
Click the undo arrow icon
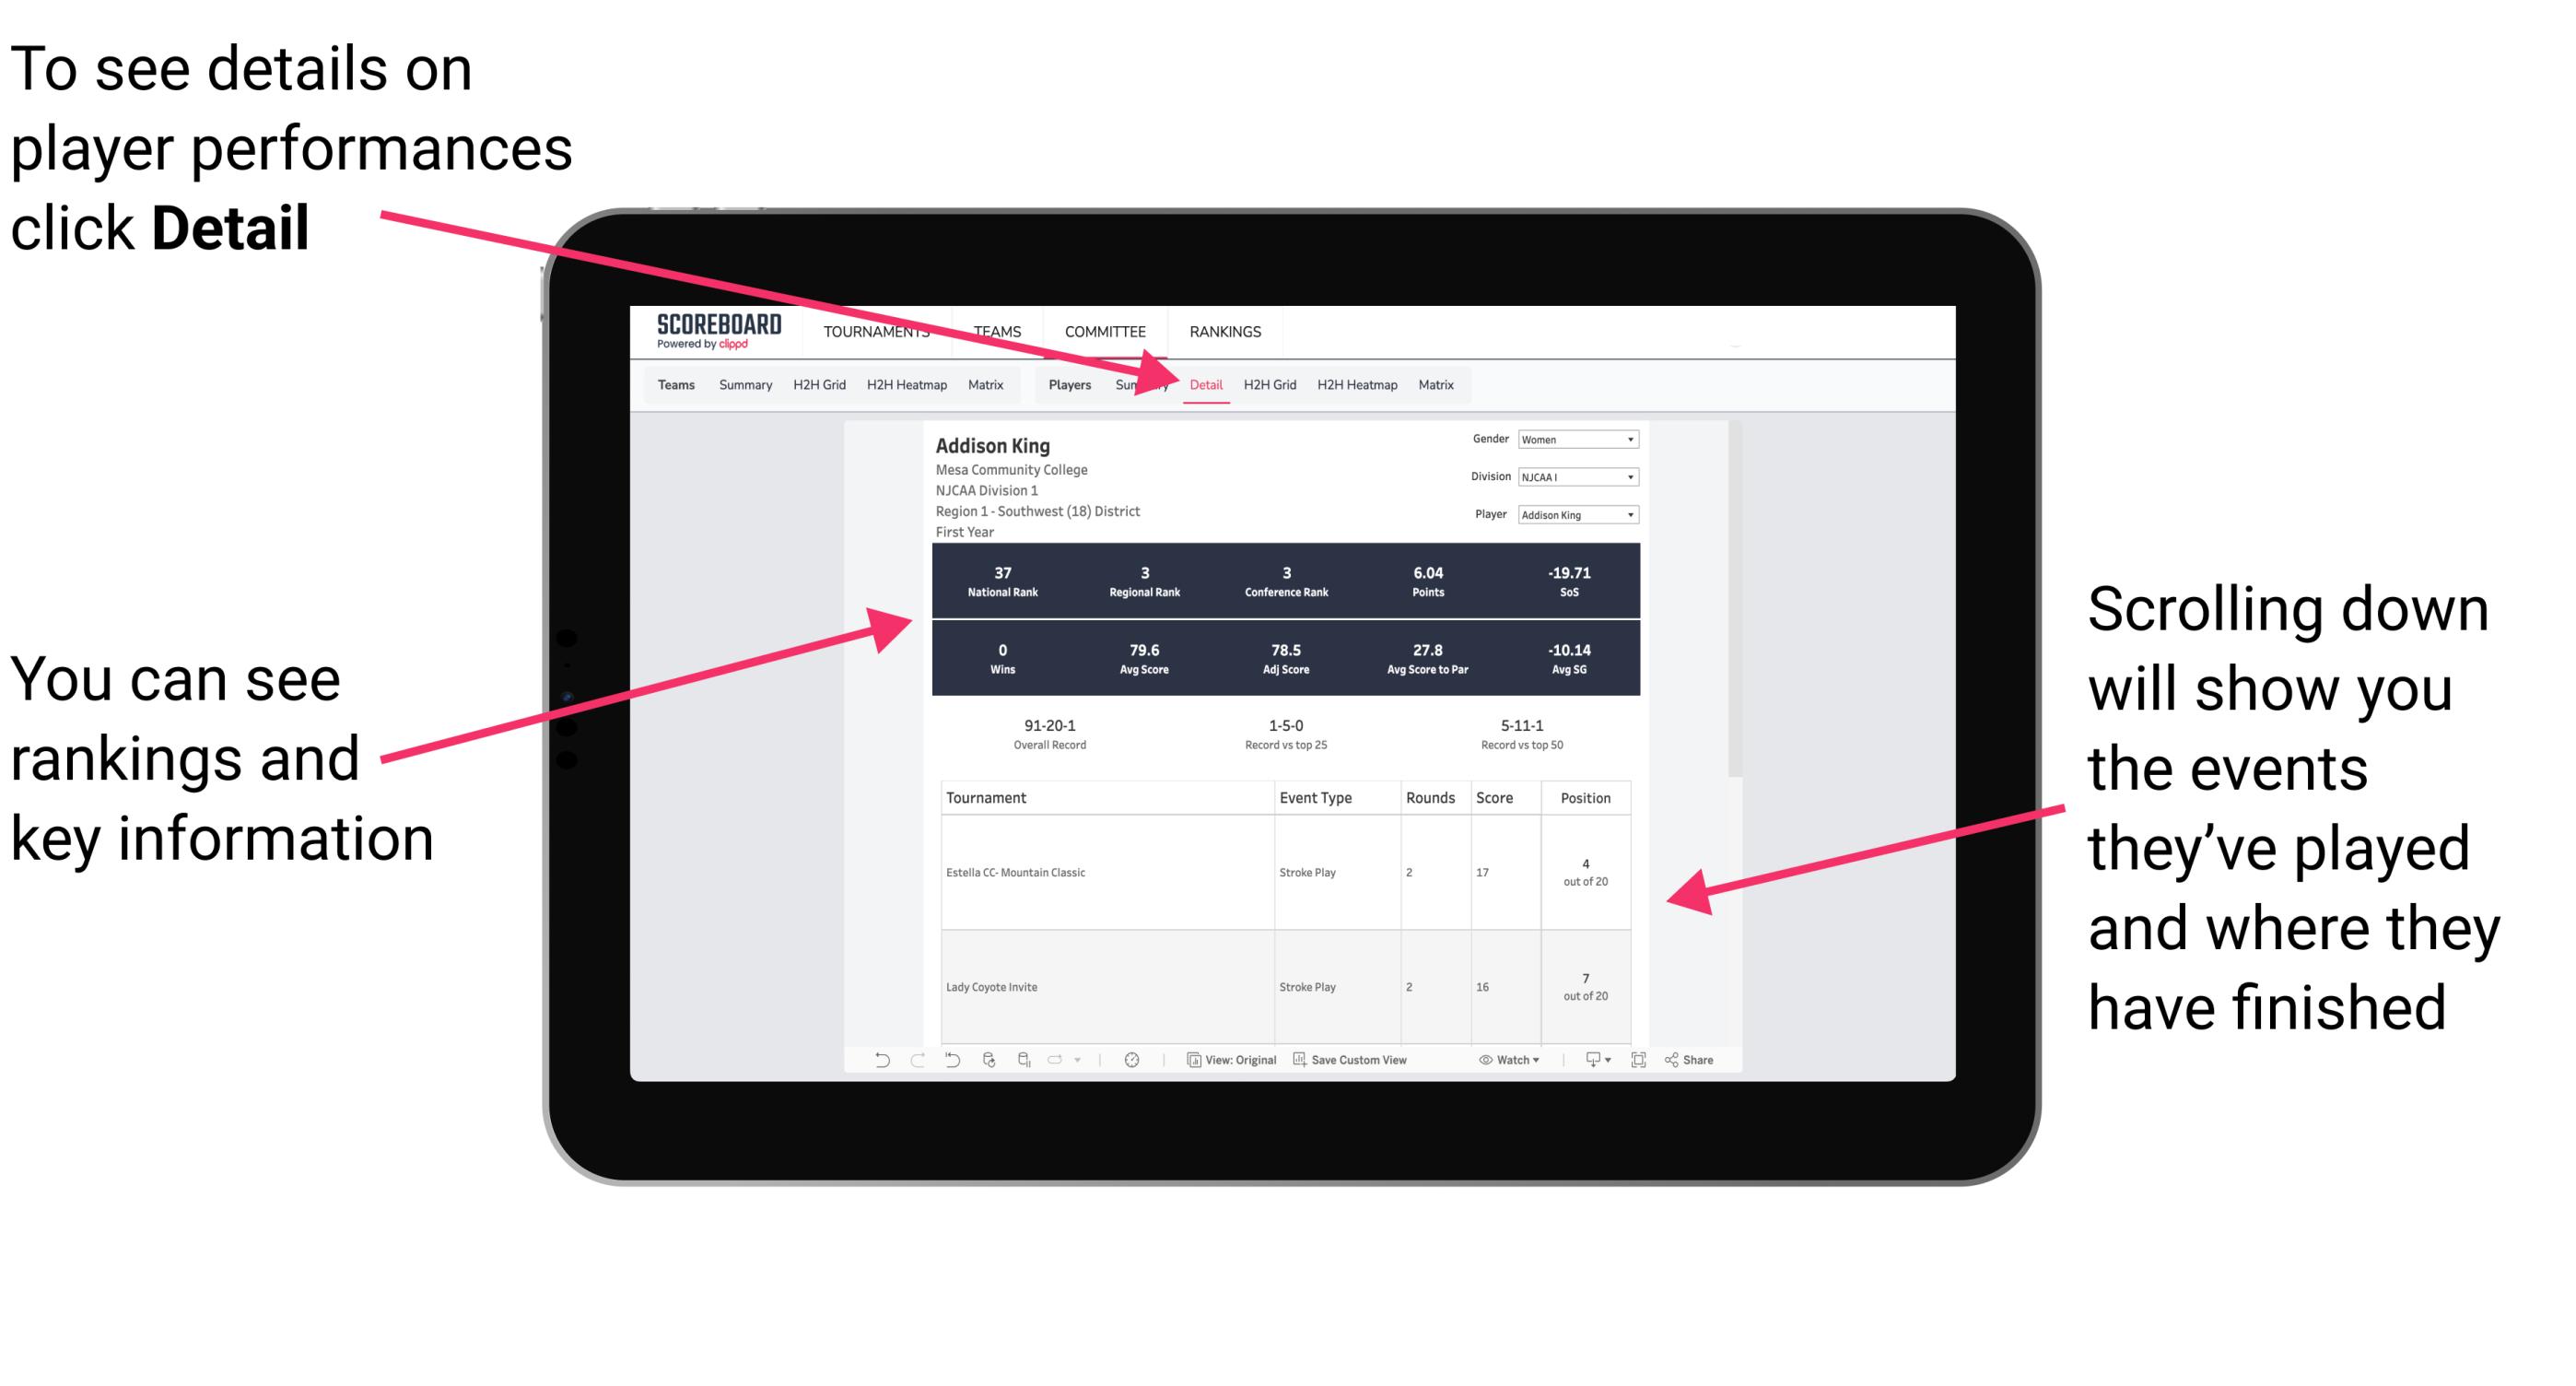[872, 1072]
